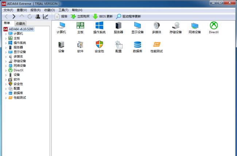Open the 主板 motherboard icon in main pane
237x156 pixels.
point(80,27)
